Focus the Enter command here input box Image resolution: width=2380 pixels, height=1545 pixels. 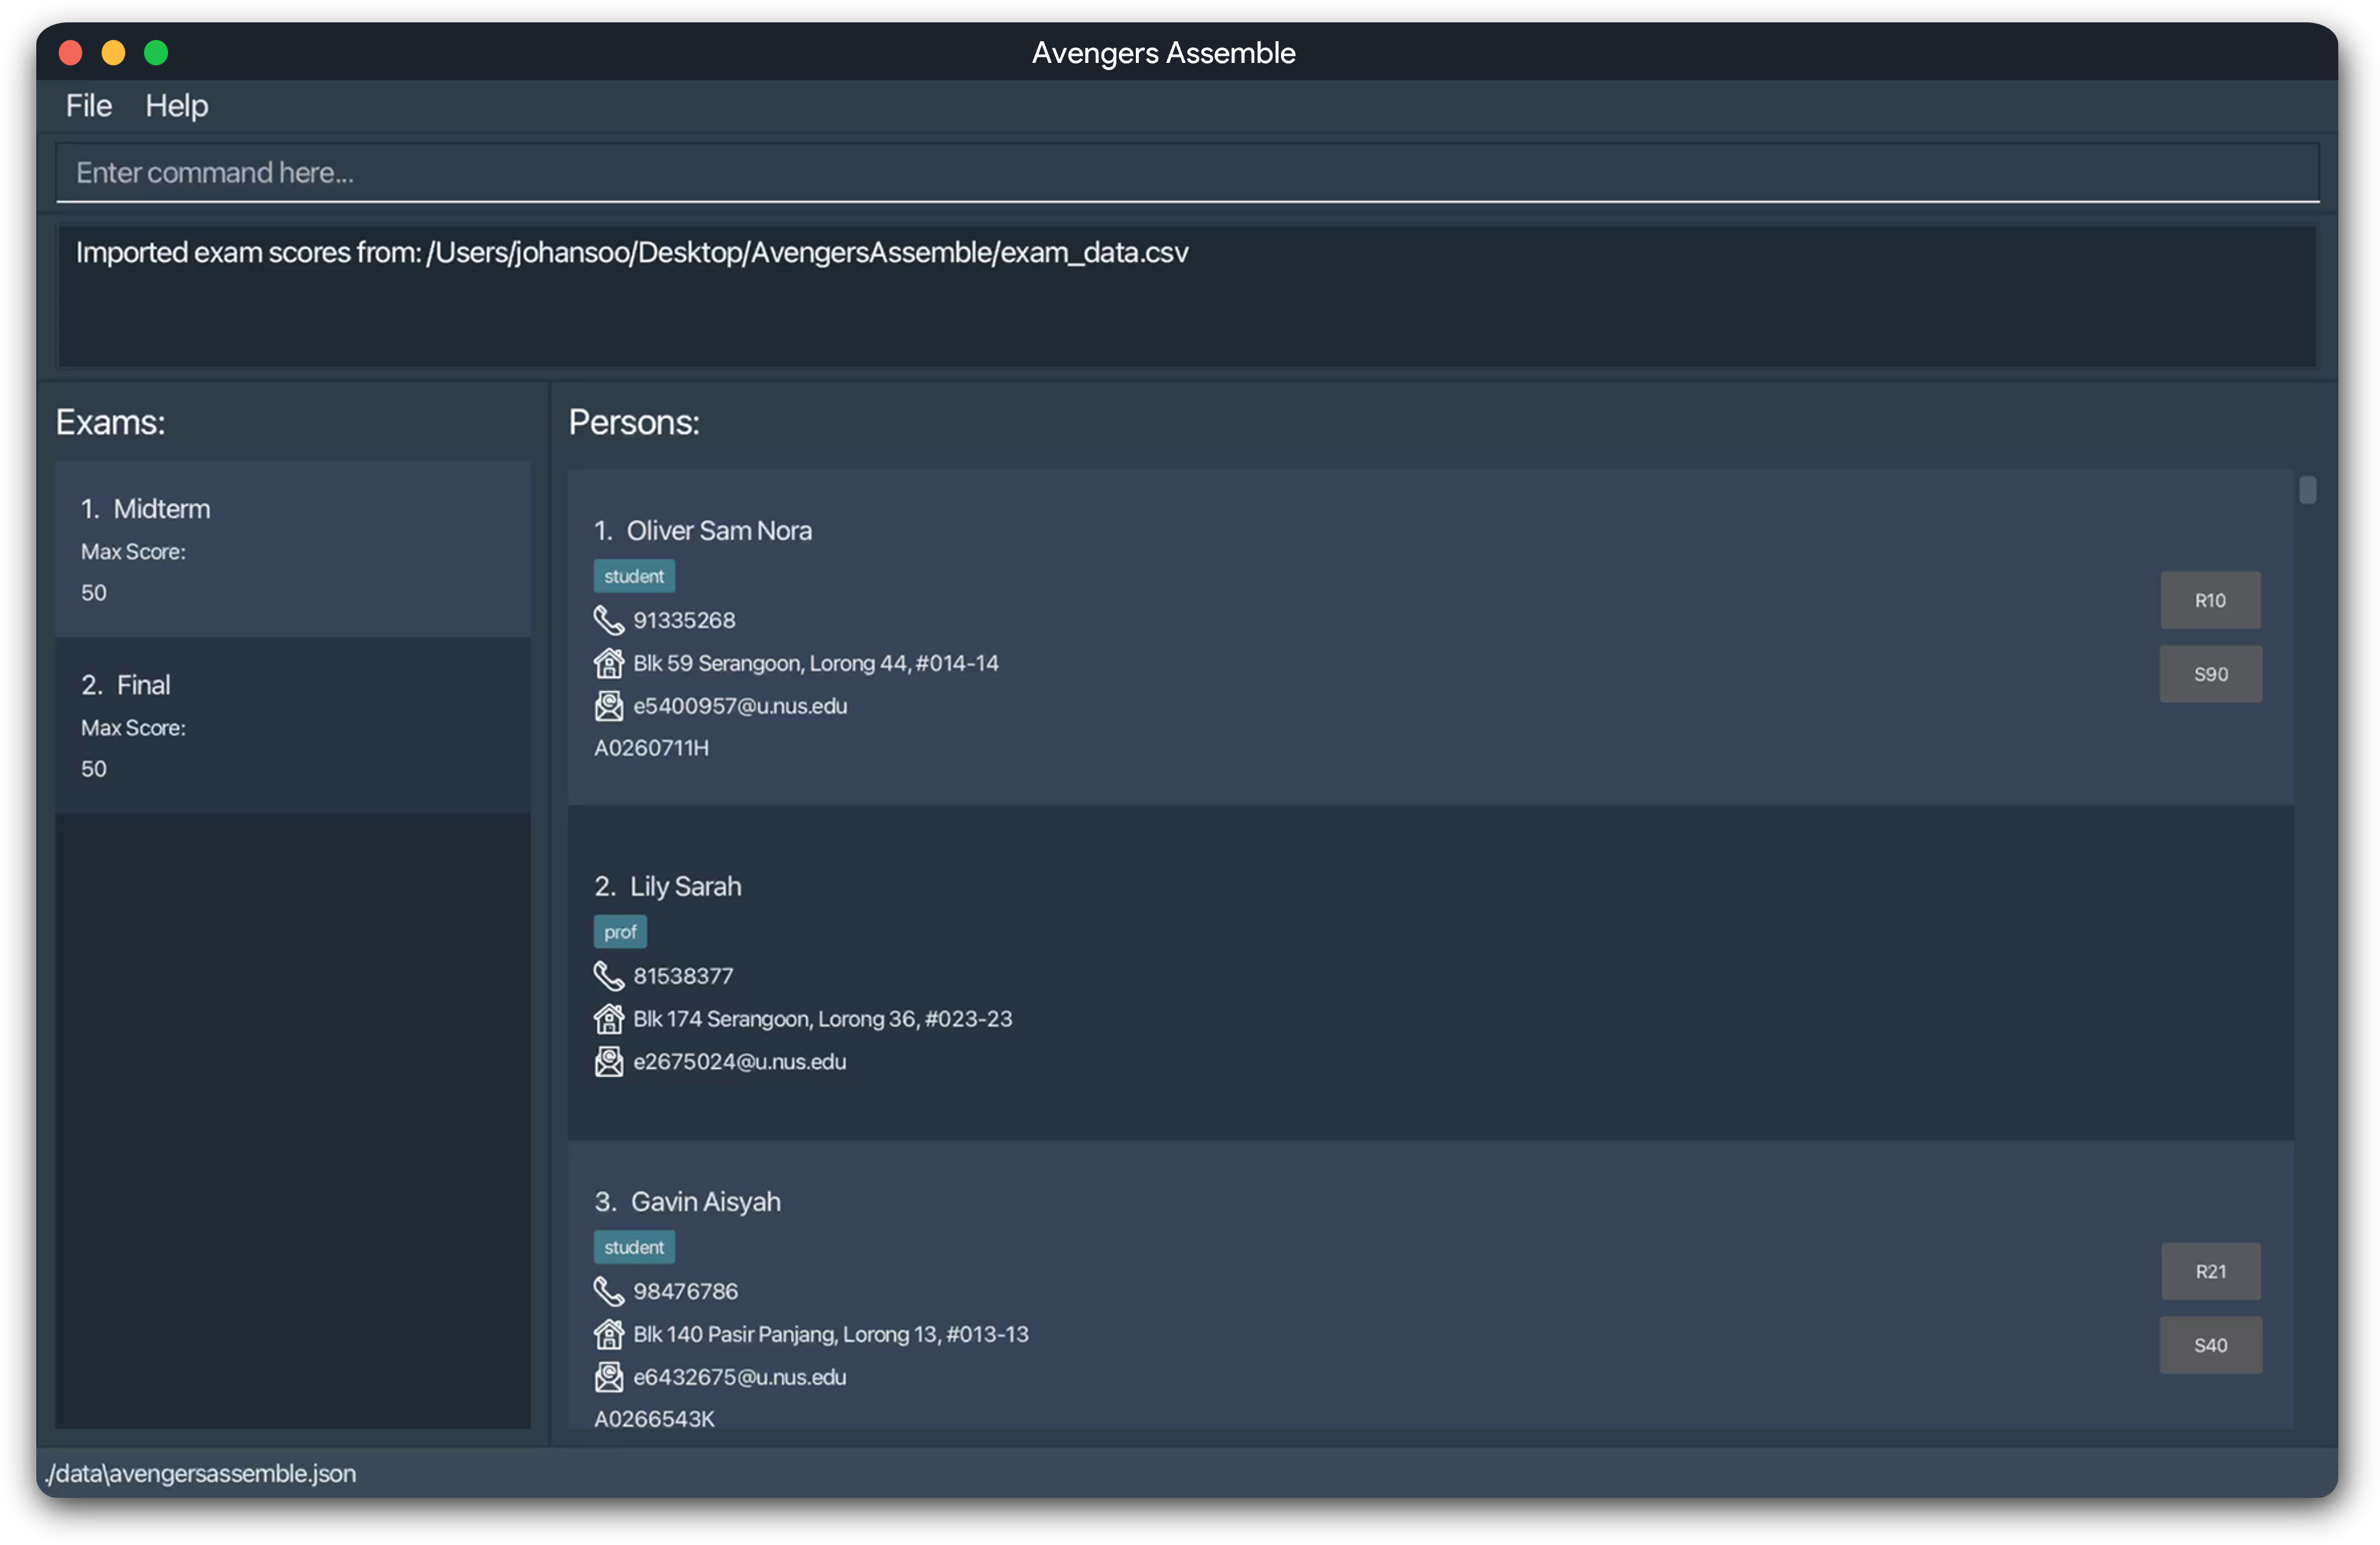coord(1187,172)
